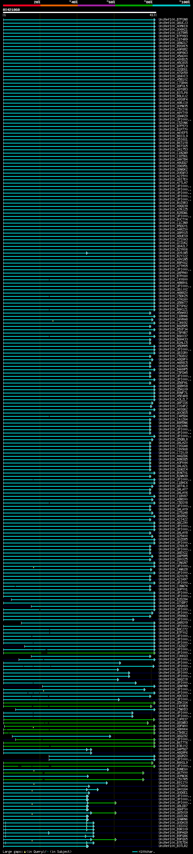Screen dimensions: 193x854
Task: Open hit UniRef100_Q6UCJ3
Action: (173, 23)
